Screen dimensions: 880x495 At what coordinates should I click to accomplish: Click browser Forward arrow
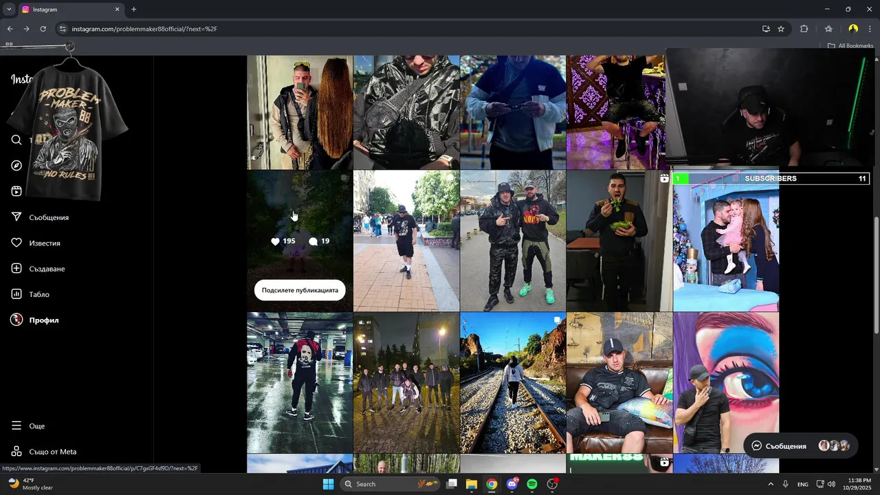point(26,29)
